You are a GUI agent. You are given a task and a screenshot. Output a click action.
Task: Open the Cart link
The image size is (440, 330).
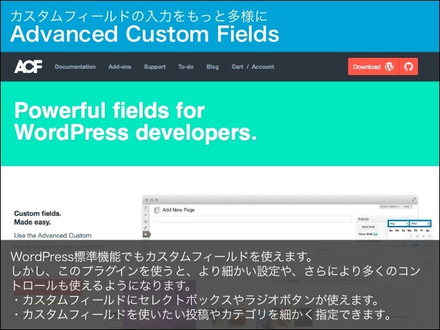[x=237, y=67]
